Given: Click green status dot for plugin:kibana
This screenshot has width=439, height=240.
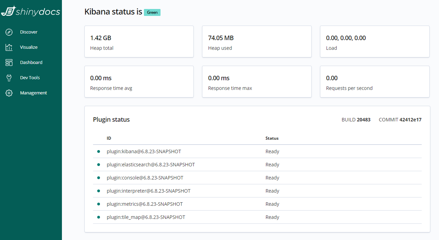Looking at the screenshot, I should [99, 151].
